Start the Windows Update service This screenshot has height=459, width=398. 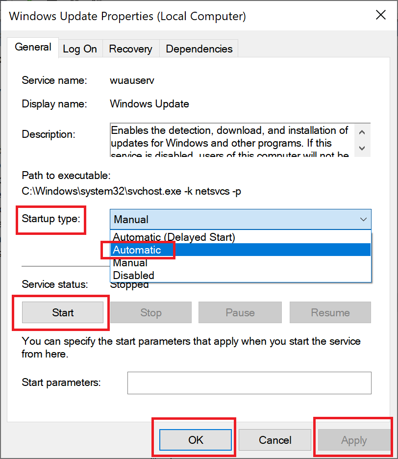(x=63, y=312)
